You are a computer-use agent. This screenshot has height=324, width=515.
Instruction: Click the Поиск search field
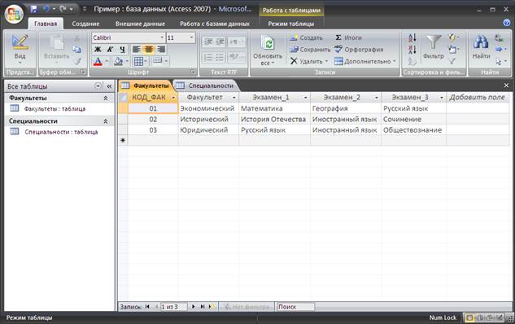(x=295, y=307)
